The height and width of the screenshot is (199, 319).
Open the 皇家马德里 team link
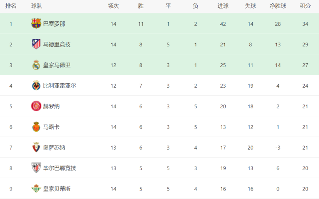(57, 65)
